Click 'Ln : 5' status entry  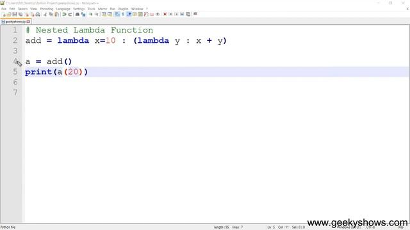(x=271, y=227)
